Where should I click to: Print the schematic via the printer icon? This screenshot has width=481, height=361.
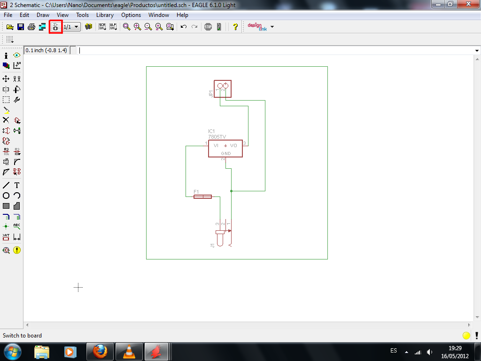[x=31, y=27]
